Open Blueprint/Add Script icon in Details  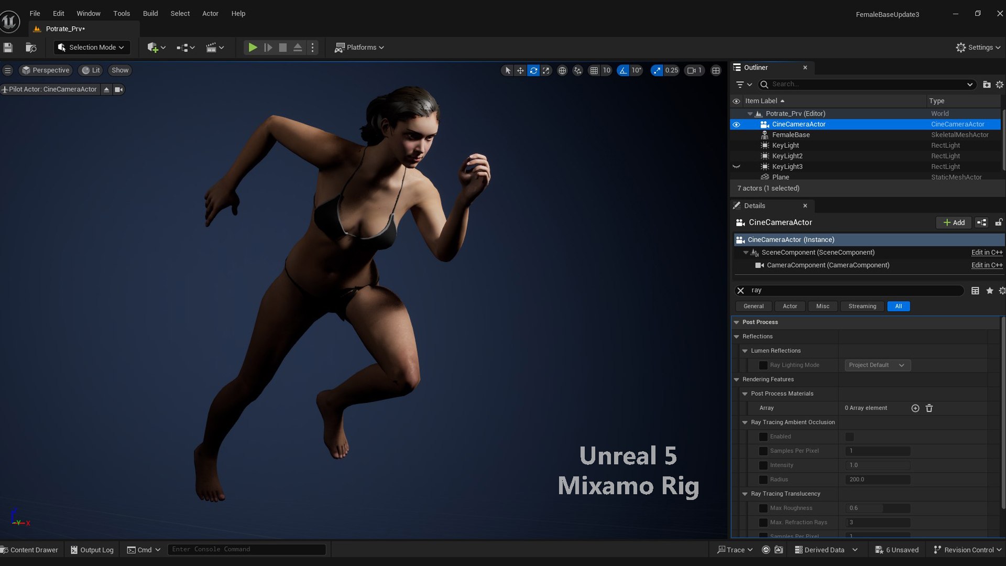click(x=982, y=223)
